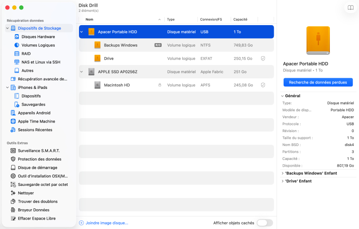This screenshot has width=359, height=229.
Task: Collapse the Général details section
Action: (x=283, y=96)
